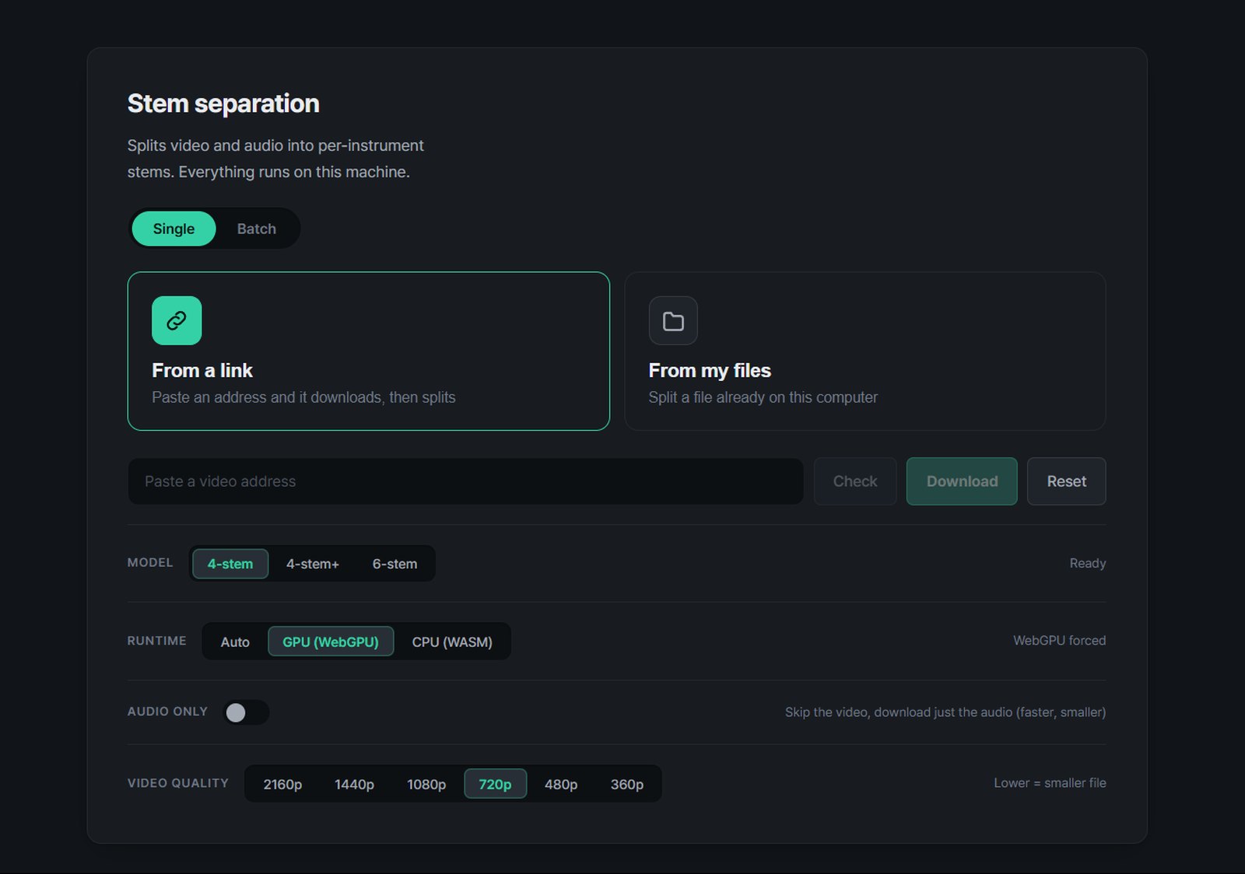The image size is (1245, 874).
Task: Switch to Batch mode
Action: coord(257,229)
